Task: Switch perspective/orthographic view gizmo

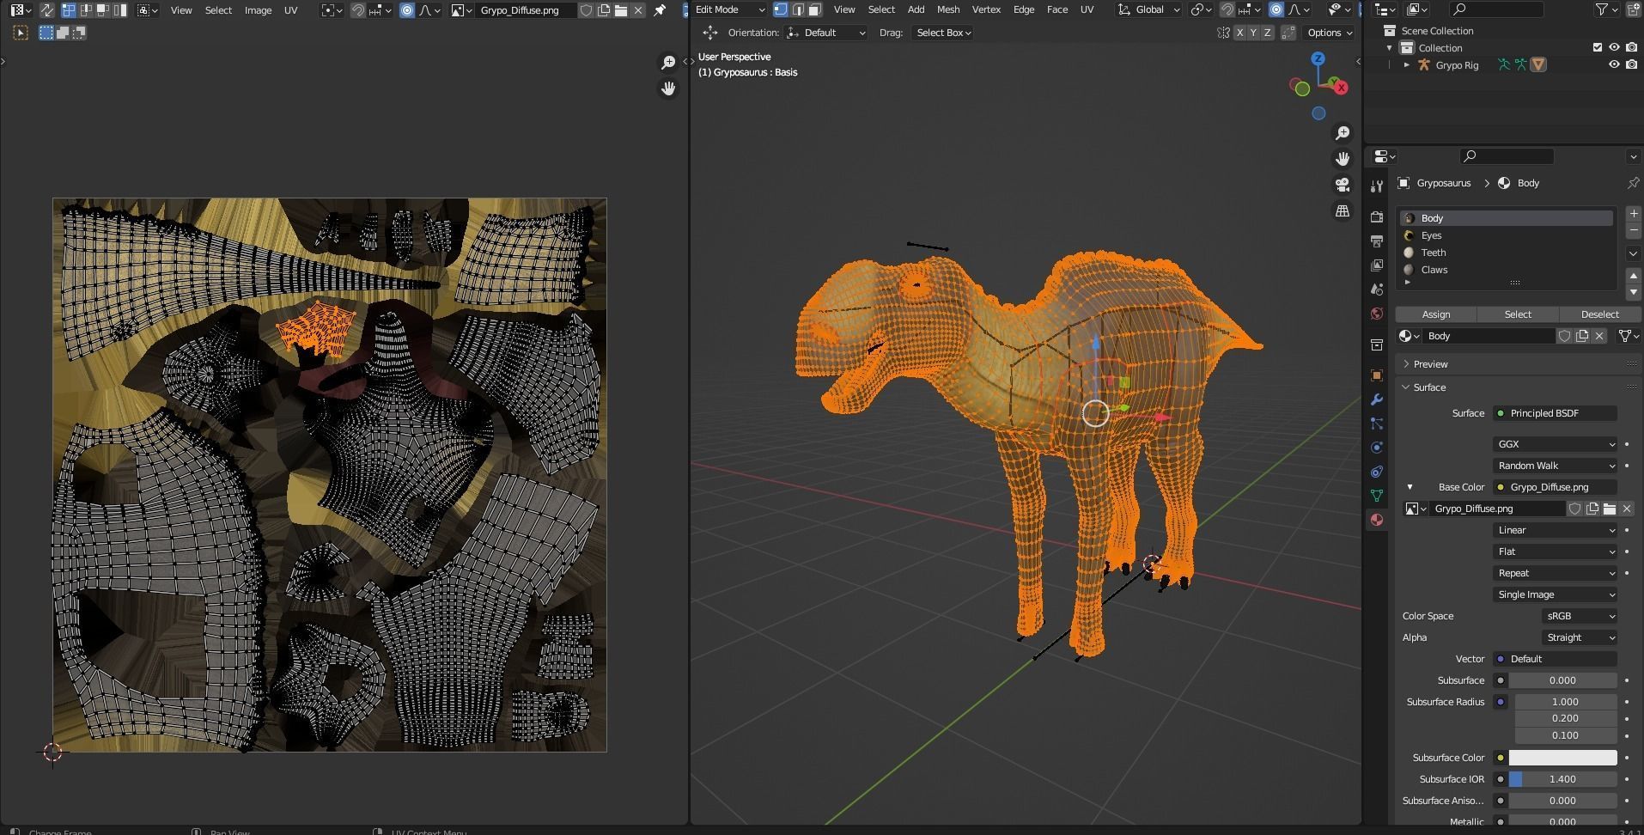Action: point(1342,210)
